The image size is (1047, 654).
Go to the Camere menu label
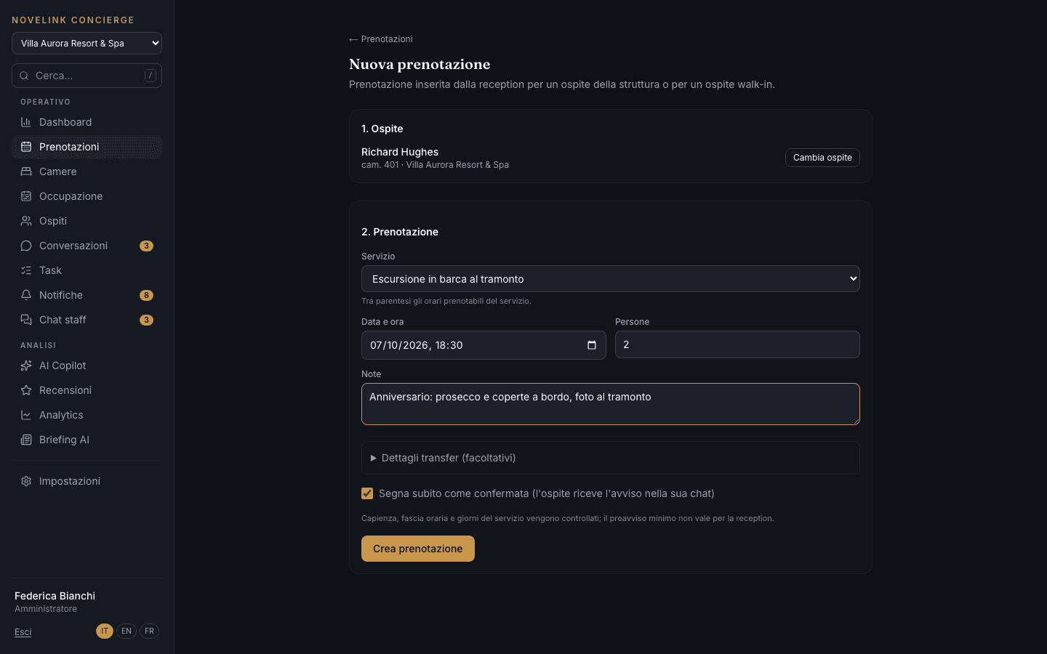pyautogui.click(x=58, y=171)
